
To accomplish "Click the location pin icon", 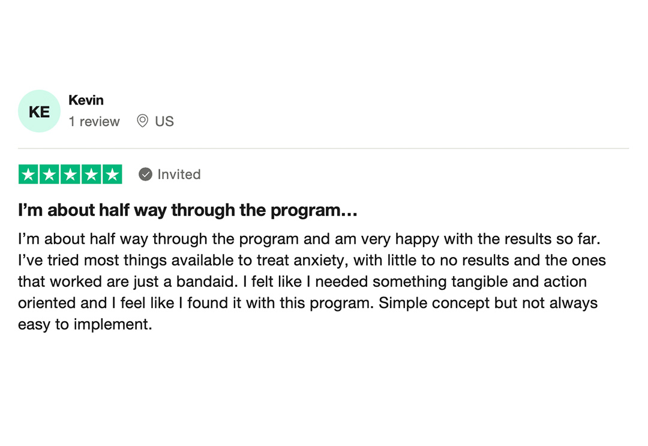I will [x=142, y=121].
